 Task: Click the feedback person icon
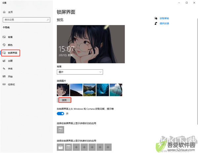tap(156, 23)
